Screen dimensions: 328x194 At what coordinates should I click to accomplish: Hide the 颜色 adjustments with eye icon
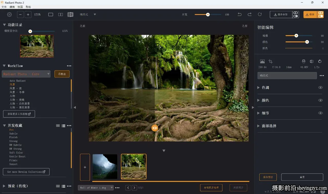point(320,100)
